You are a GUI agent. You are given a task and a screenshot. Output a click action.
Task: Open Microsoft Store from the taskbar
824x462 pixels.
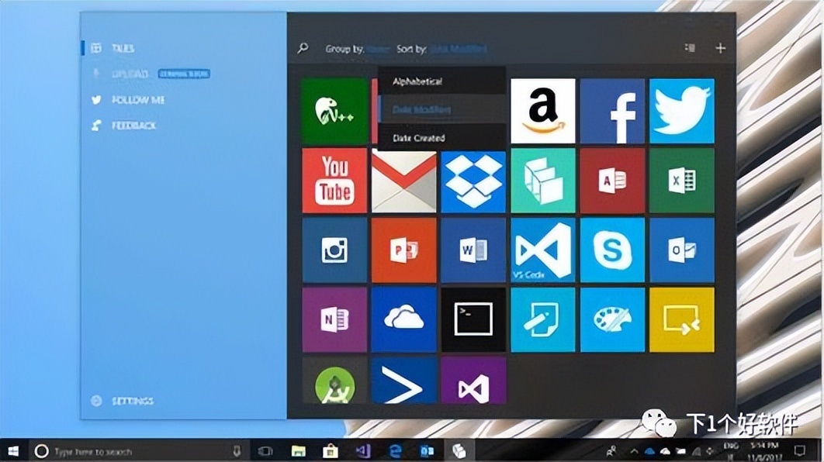pyautogui.click(x=331, y=451)
